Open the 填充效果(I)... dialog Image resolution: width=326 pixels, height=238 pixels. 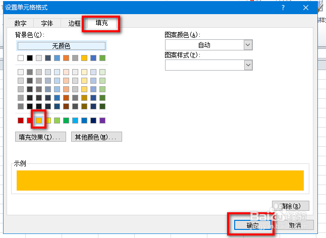(40, 137)
